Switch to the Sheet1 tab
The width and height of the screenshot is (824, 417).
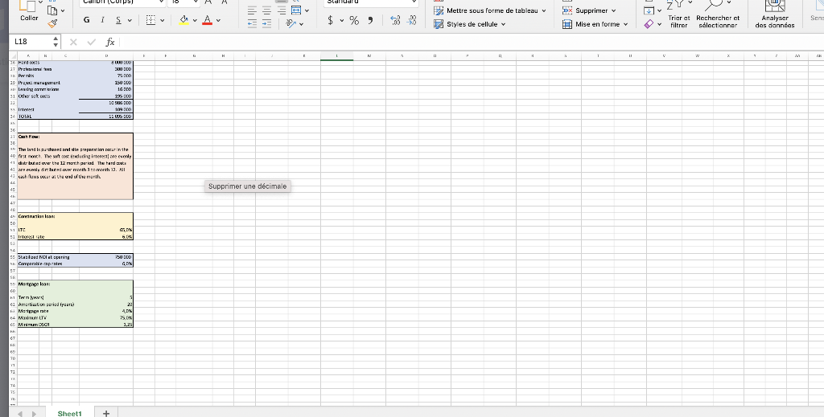point(69,413)
